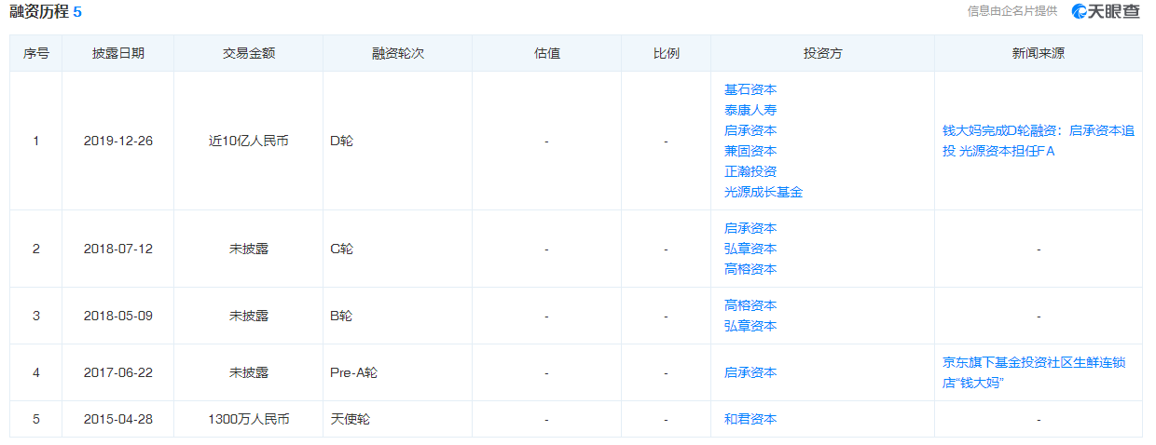Click the 比例 column header
The height and width of the screenshot is (445, 1156).
coord(667,53)
